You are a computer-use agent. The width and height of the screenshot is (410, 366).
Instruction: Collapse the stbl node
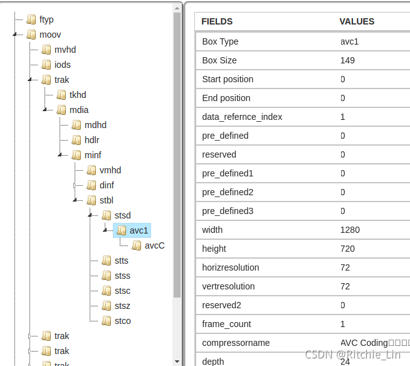click(x=75, y=200)
